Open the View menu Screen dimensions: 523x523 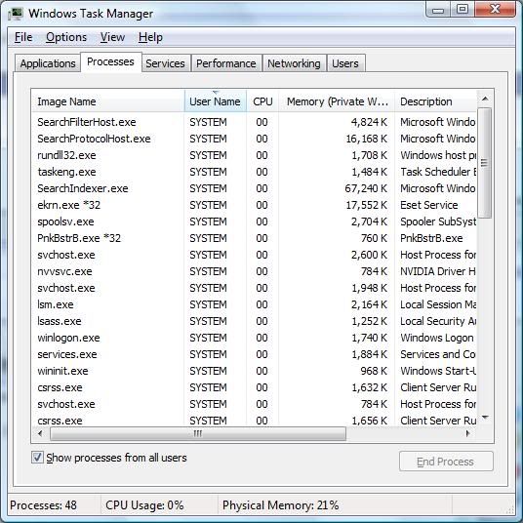(112, 37)
